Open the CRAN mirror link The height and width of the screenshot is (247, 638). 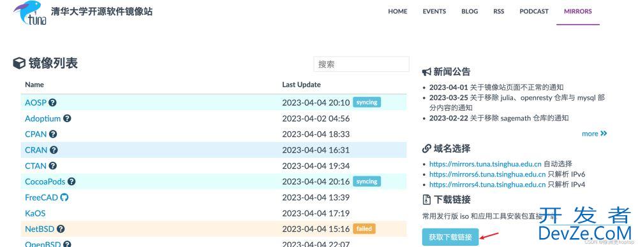tap(36, 150)
